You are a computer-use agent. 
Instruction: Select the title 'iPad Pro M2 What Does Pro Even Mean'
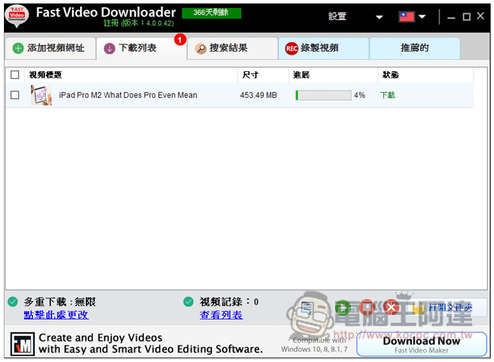pos(128,95)
